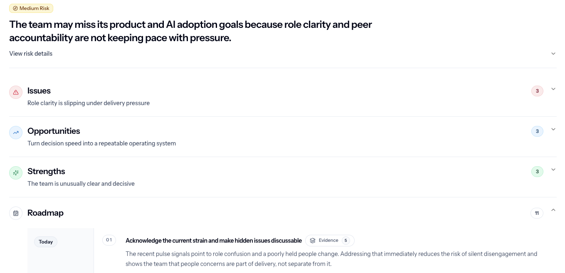
Task: Expand the Issues section chevron
Action: point(553,89)
